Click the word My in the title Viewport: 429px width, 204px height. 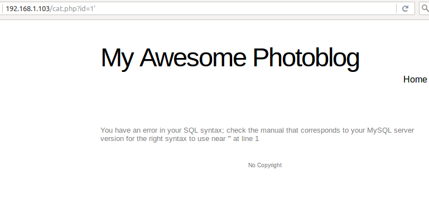(117, 59)
